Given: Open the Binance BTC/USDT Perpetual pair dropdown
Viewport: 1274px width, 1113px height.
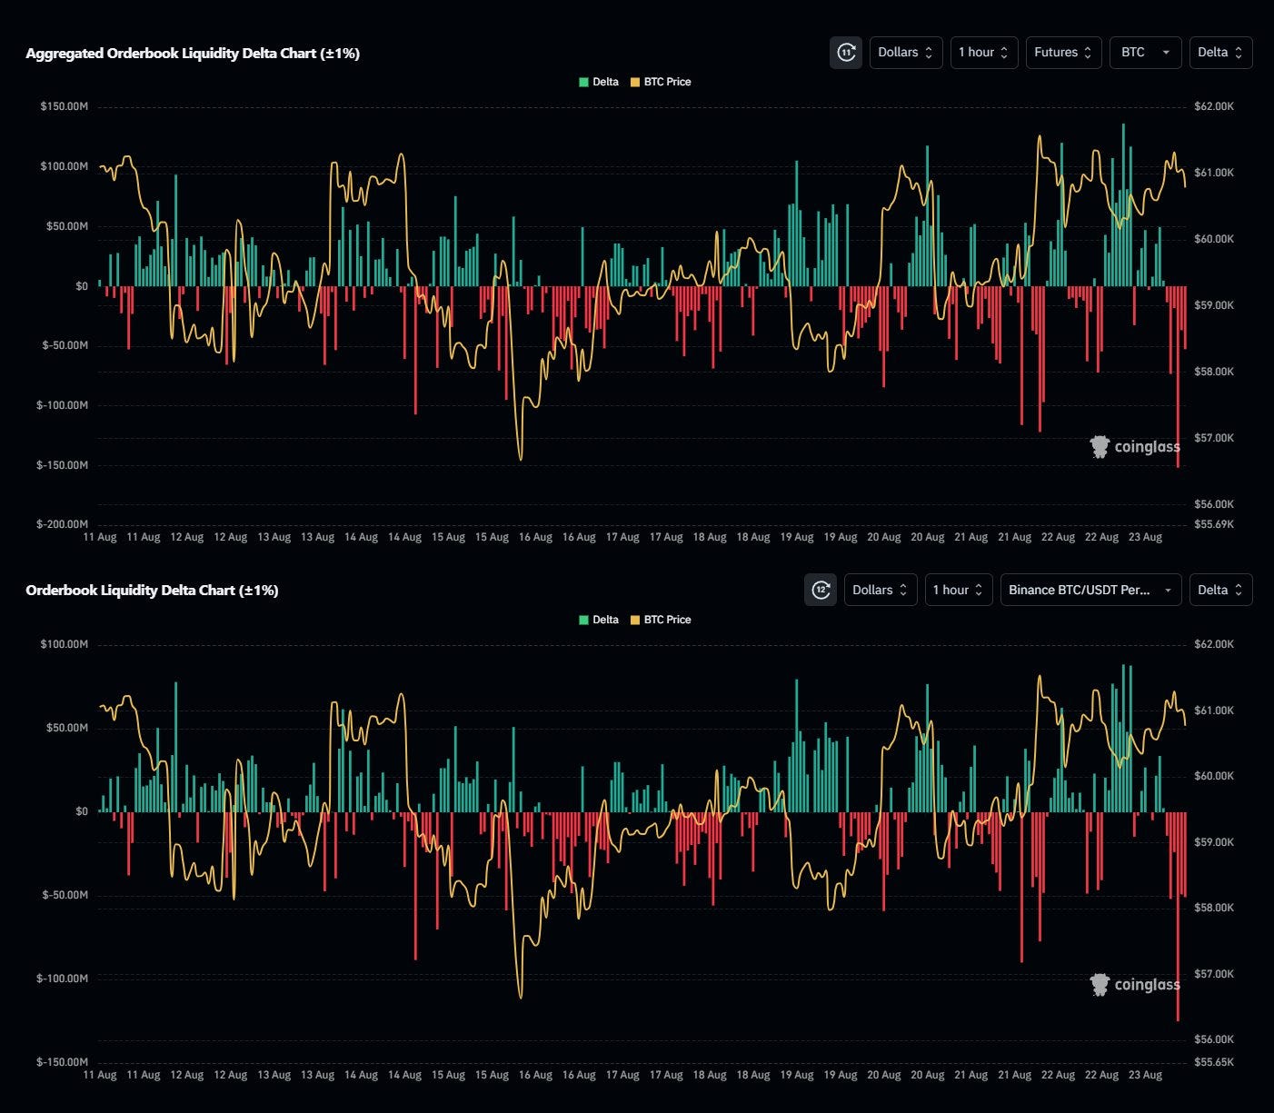Looking at the screenshot, I should pyautogui.click(x=1091, y=590).
